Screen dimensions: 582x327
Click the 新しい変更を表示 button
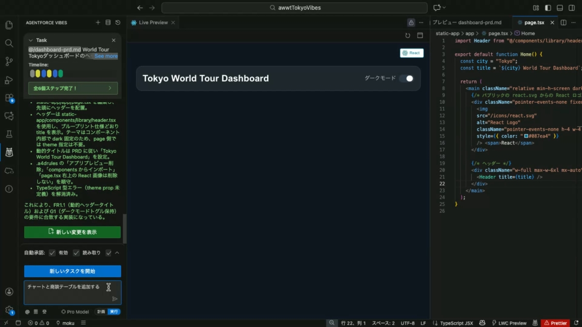(x=72, y=232)
